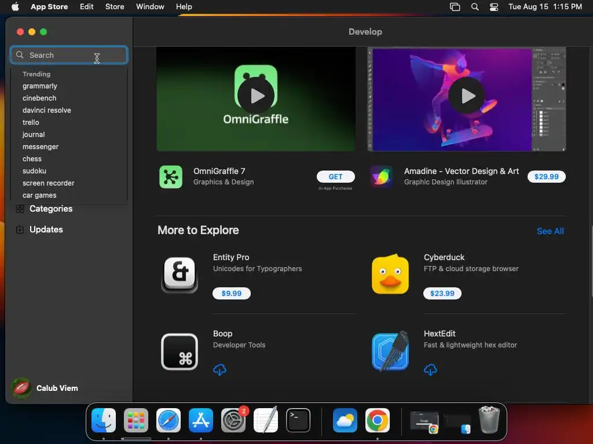Select trending search 'sudoku'

click(x=34, y=171)
